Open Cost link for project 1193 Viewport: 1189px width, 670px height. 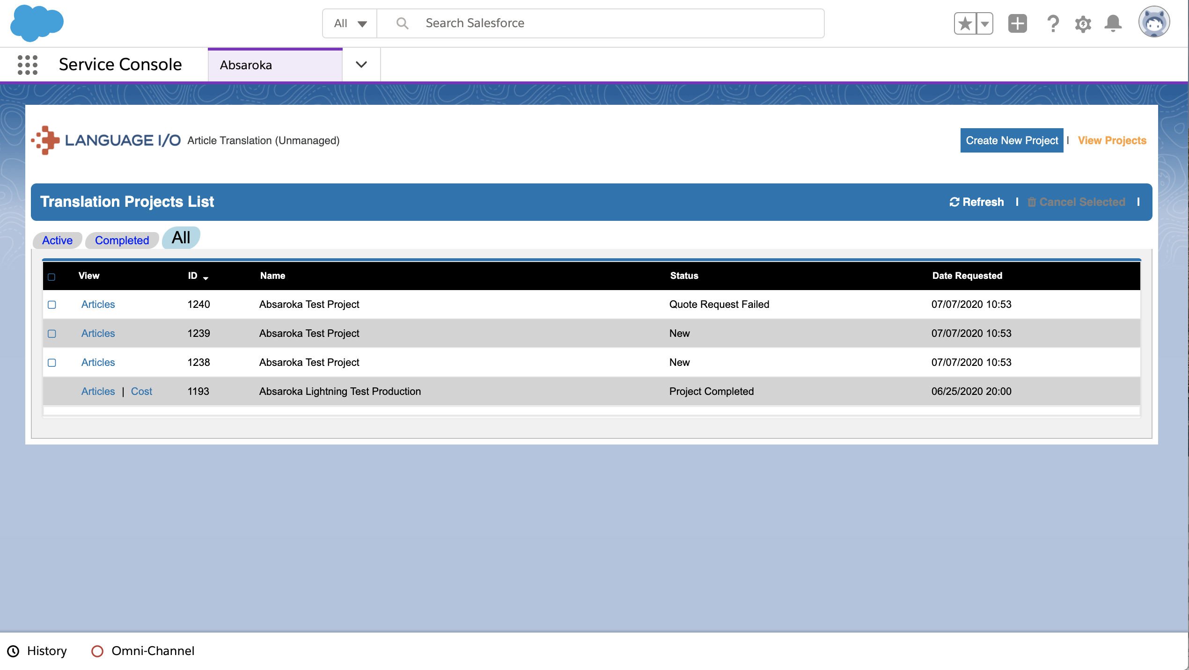(141, 391)
